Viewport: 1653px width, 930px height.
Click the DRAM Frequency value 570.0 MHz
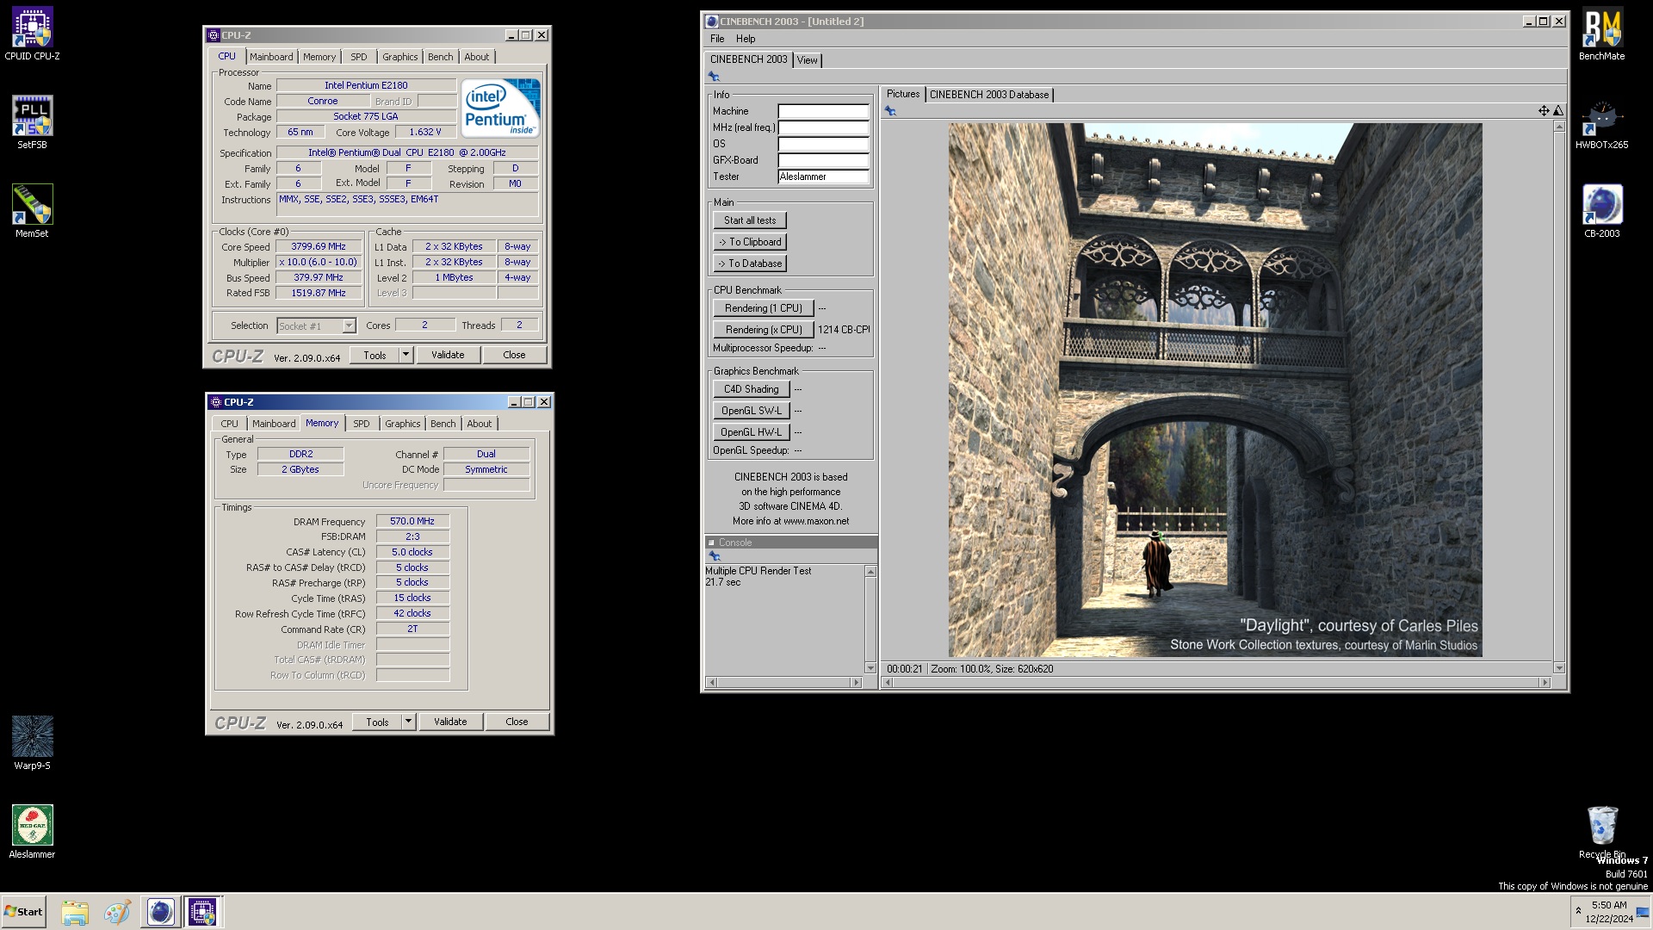(412, 521)
